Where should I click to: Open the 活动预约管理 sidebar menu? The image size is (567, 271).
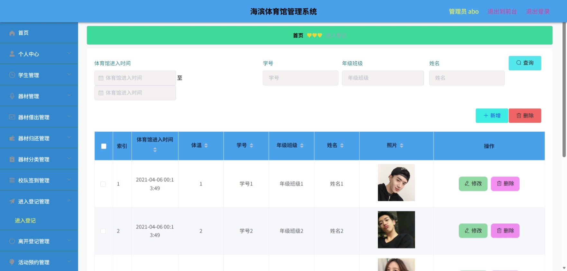(x=39, y=262)
